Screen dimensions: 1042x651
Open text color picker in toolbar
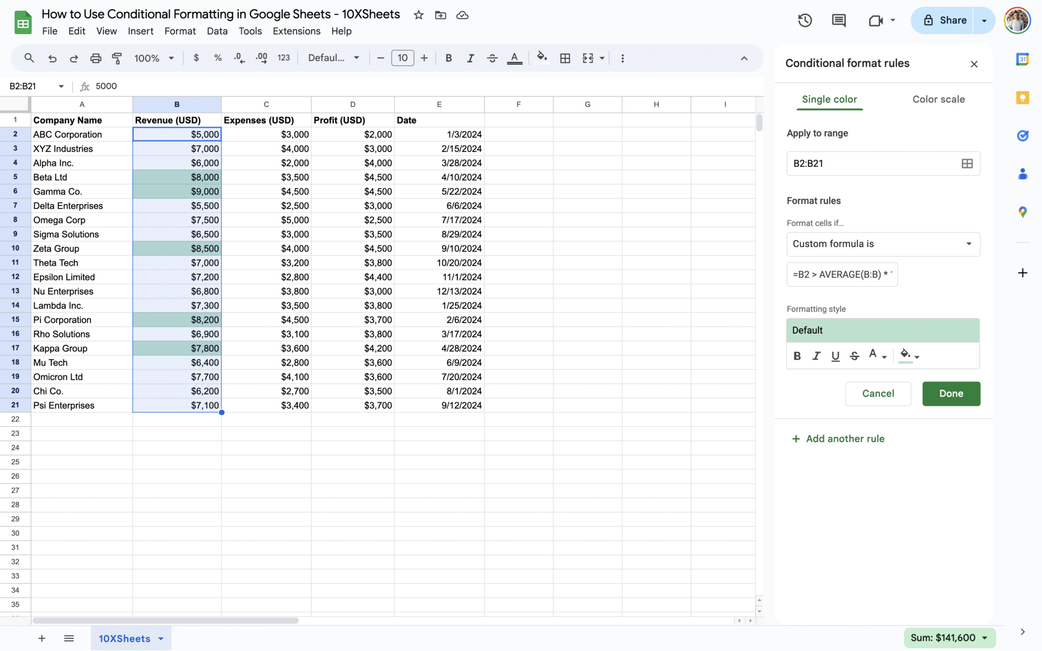coord(514,58)
